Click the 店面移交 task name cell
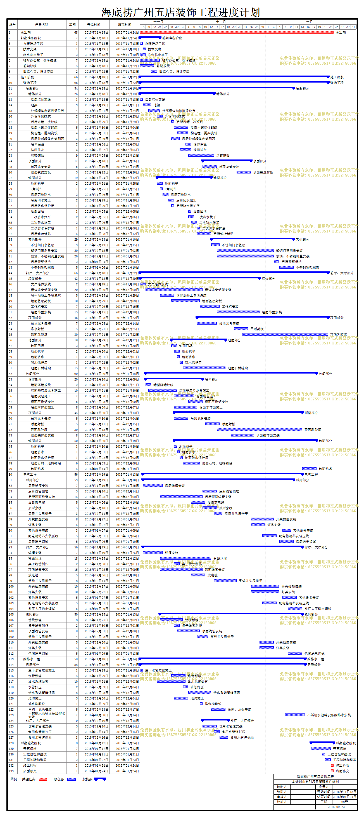 (30, 771)
